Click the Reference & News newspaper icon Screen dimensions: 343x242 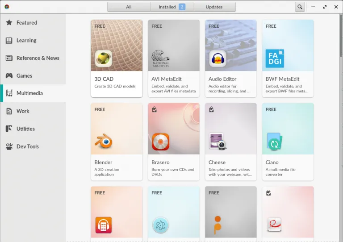coord(9,58)
